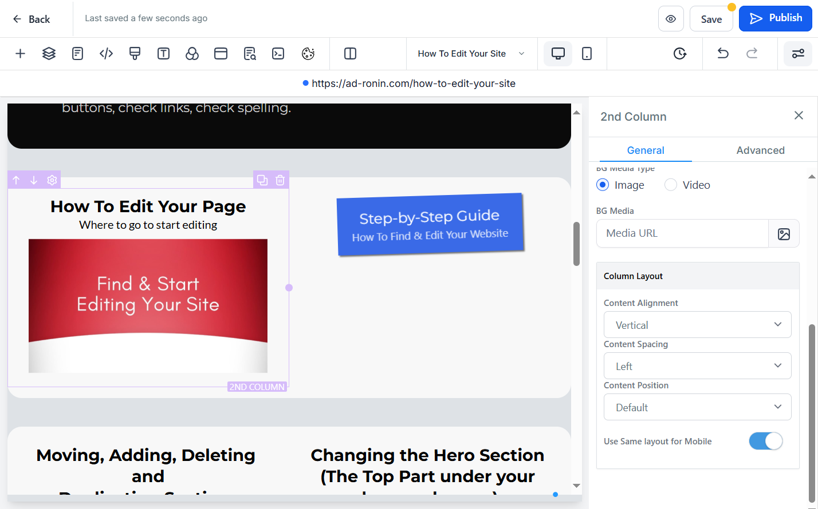The image size is (818, 509).
Task: Switch to mobile device view
Action: point(587,54)
